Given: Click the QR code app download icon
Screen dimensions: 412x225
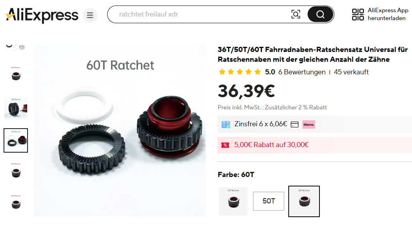Looking at the screenshot, I should coord(358,15).
